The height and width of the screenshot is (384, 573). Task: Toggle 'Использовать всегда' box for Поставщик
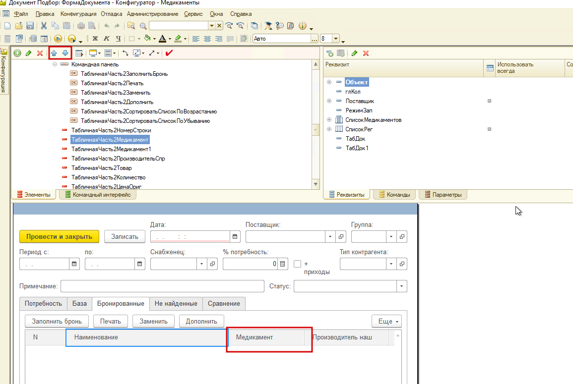(489, 101)
